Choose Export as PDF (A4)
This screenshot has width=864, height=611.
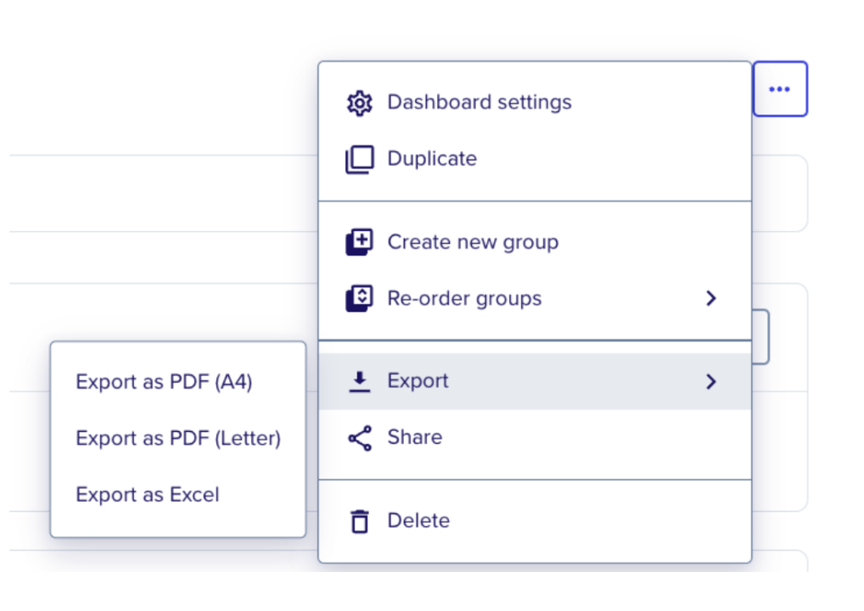coord(178,382)
